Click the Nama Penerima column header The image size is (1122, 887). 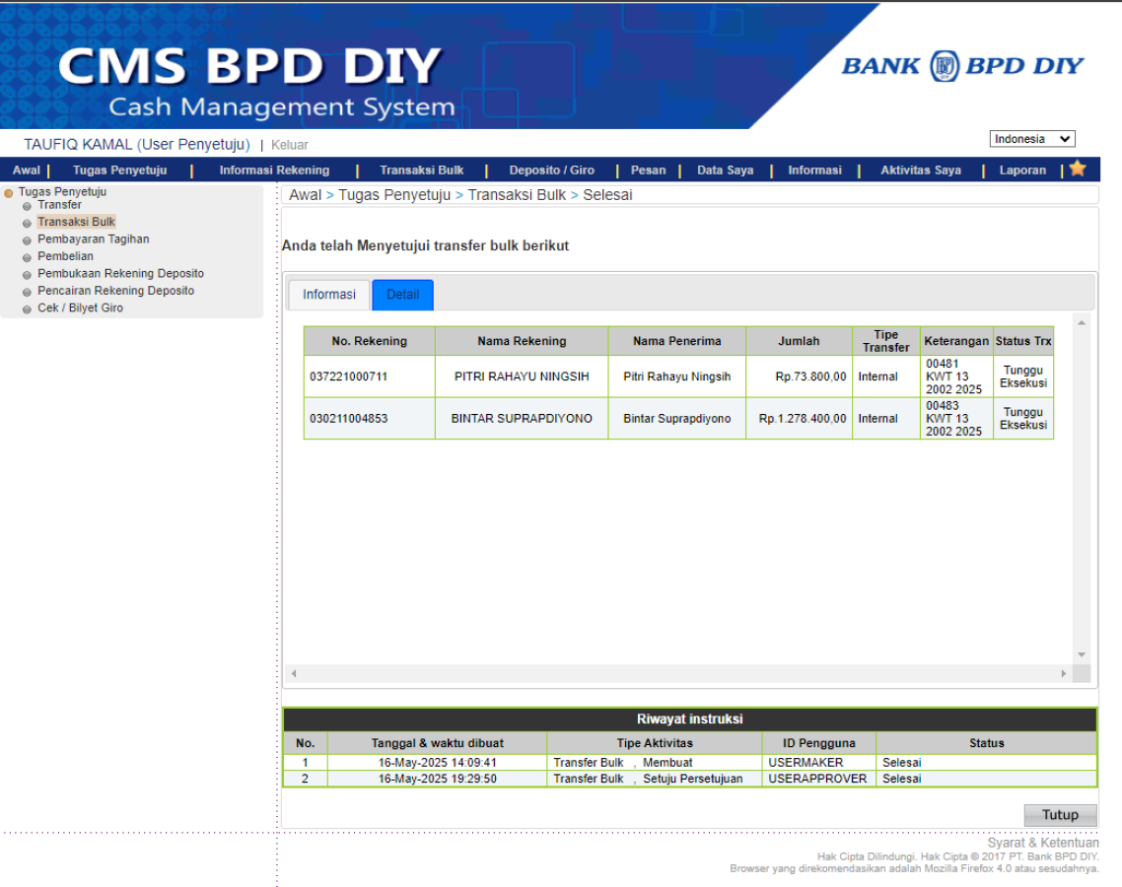click(x=677, y=341)
